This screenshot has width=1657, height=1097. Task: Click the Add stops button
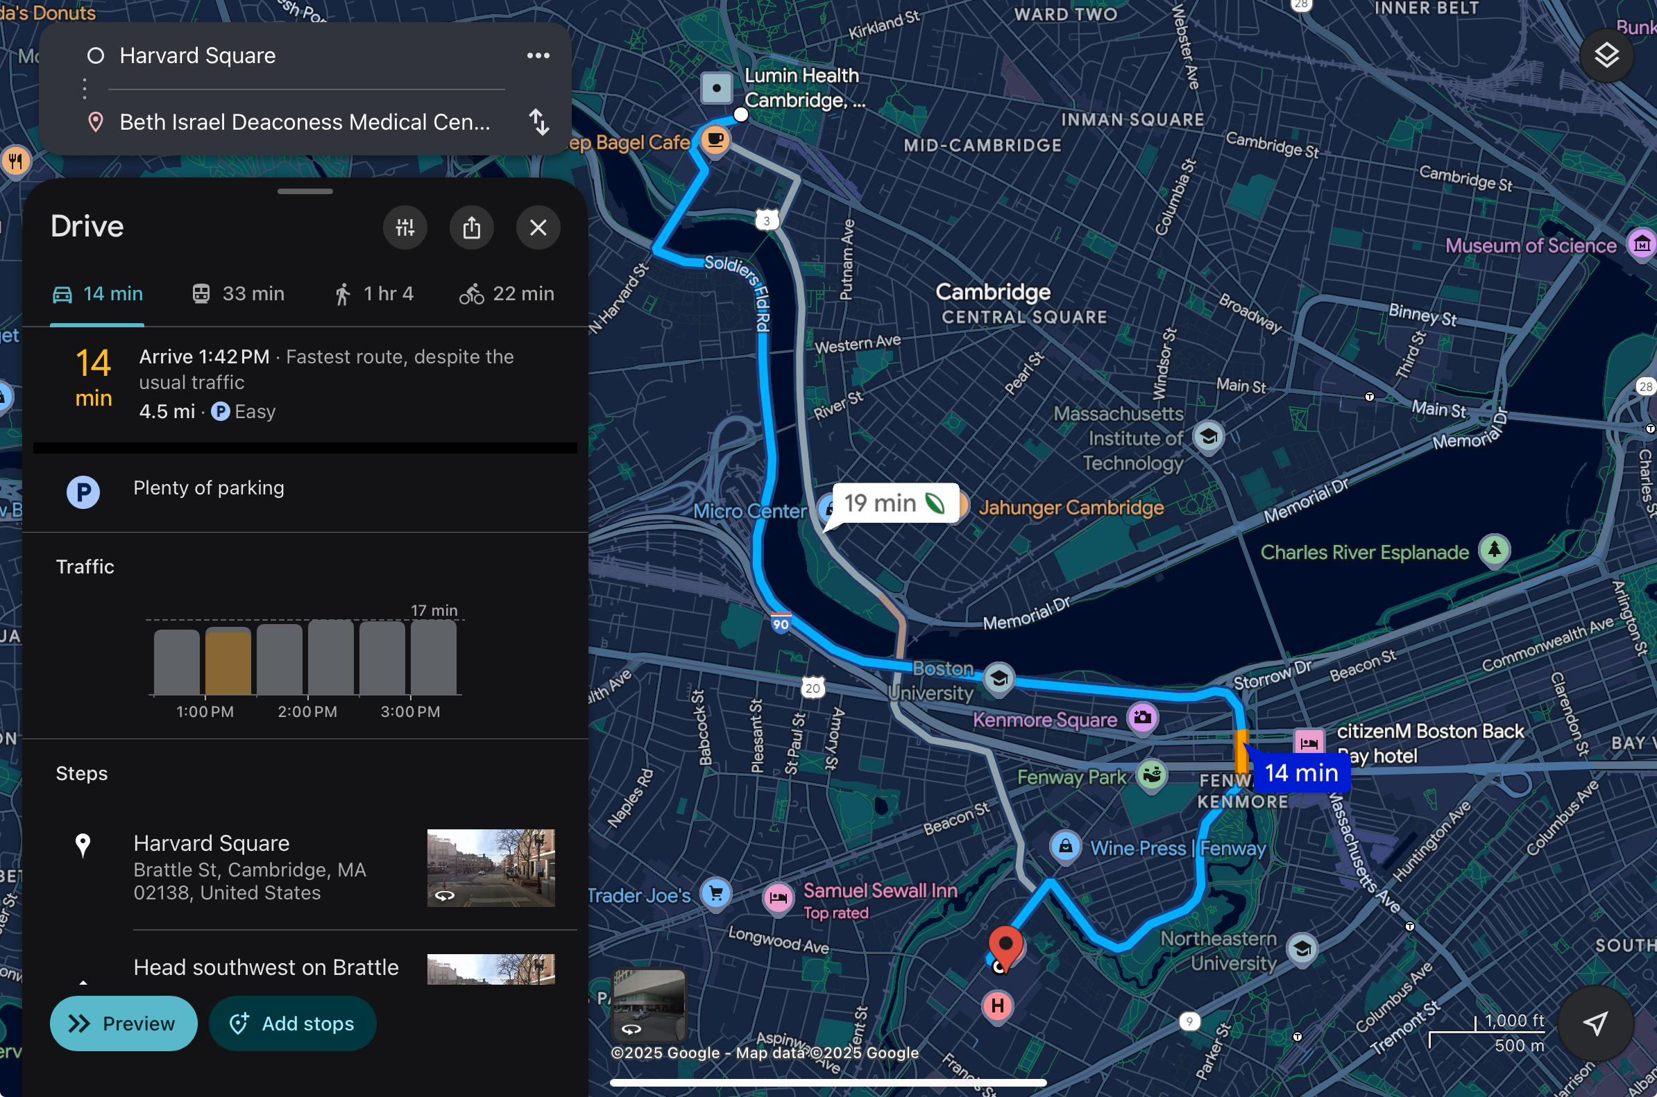(x=293, y=1023)
